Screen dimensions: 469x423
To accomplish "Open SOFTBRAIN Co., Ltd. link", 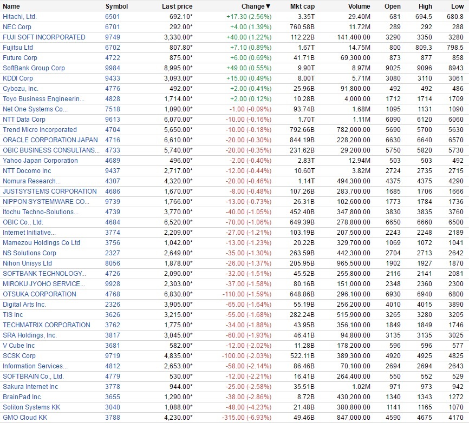I will coord(33,376).
